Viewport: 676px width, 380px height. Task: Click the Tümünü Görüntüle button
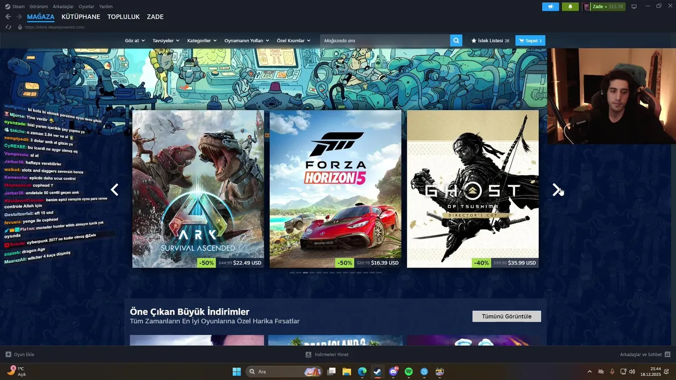(506, 316)
